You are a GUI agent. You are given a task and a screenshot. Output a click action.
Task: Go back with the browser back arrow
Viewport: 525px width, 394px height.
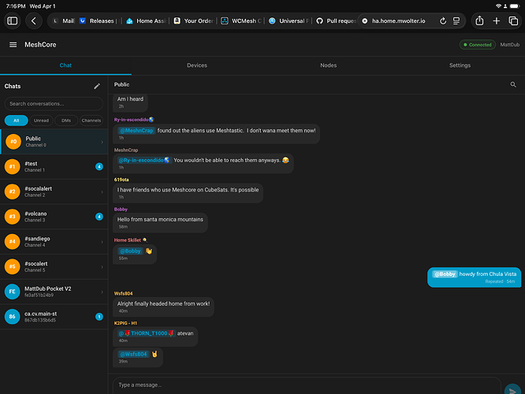[x=33, y=20]
